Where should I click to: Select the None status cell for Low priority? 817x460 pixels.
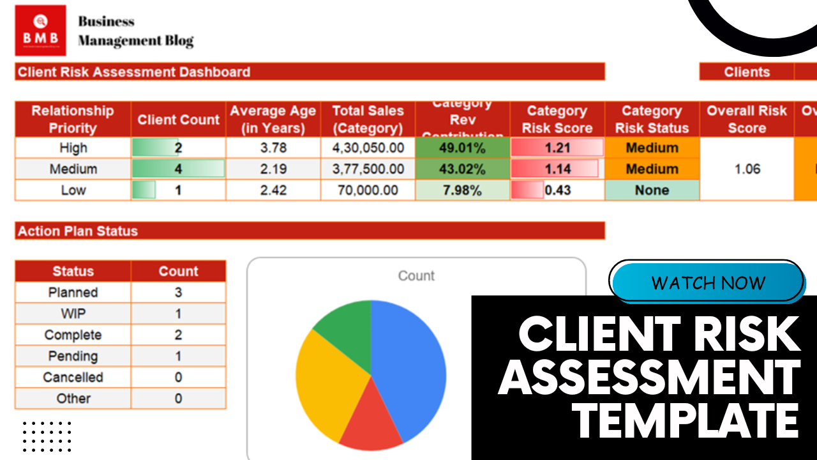click(x=652, y=190)
